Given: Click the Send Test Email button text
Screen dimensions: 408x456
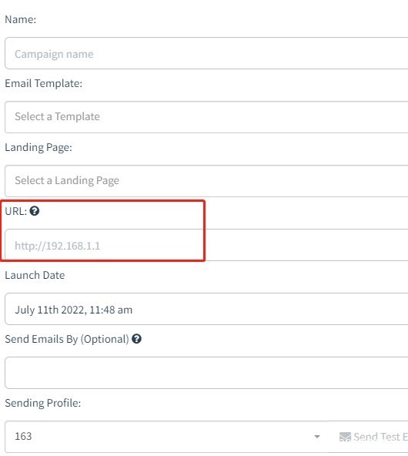Looking at the screenshot, I should [381, 437].
